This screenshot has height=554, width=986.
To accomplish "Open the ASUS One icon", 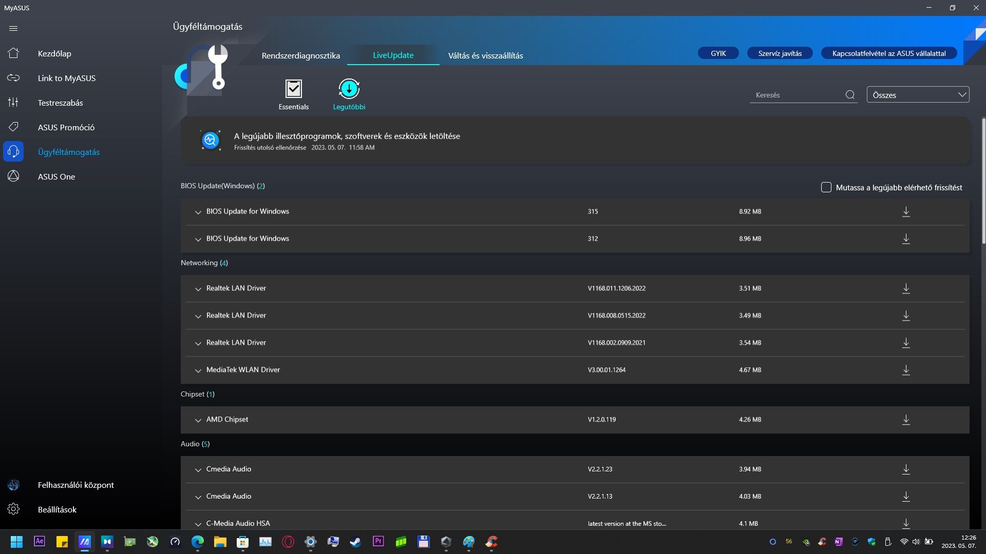I will pyautogui.click(x=13, y=176).
